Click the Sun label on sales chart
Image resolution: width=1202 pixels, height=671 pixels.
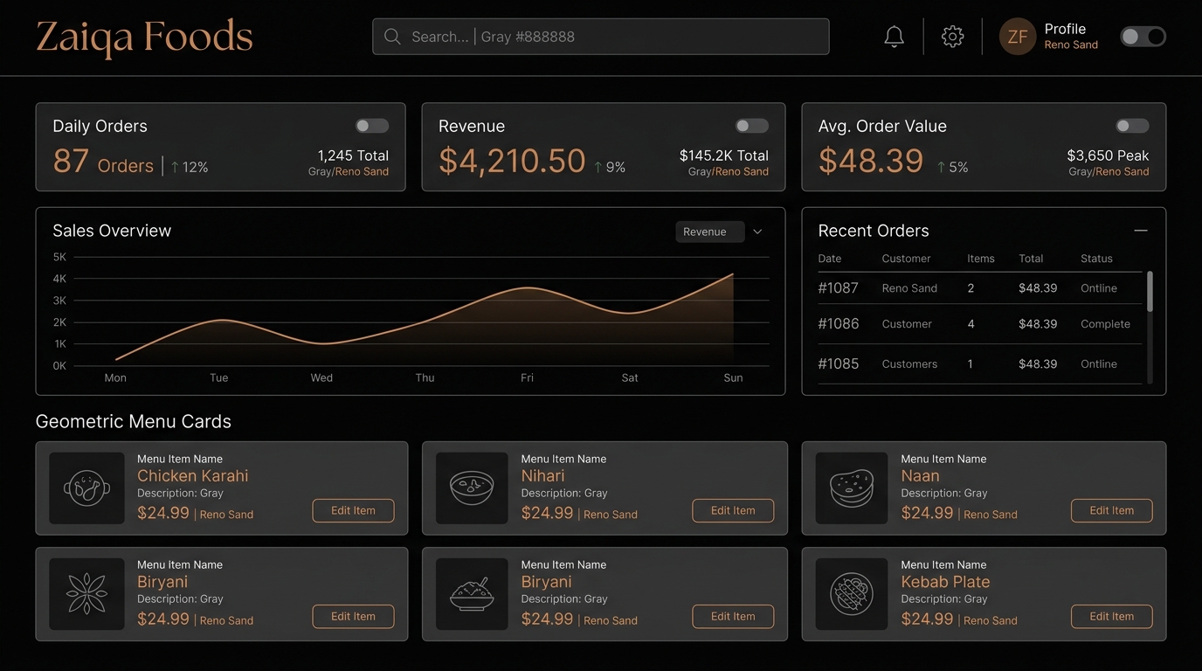click(x=733, y=377)
